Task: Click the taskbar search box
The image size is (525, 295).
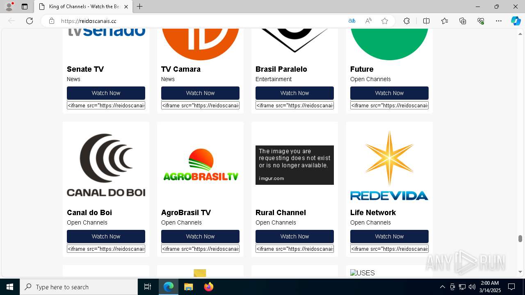Action: [79, 287]
